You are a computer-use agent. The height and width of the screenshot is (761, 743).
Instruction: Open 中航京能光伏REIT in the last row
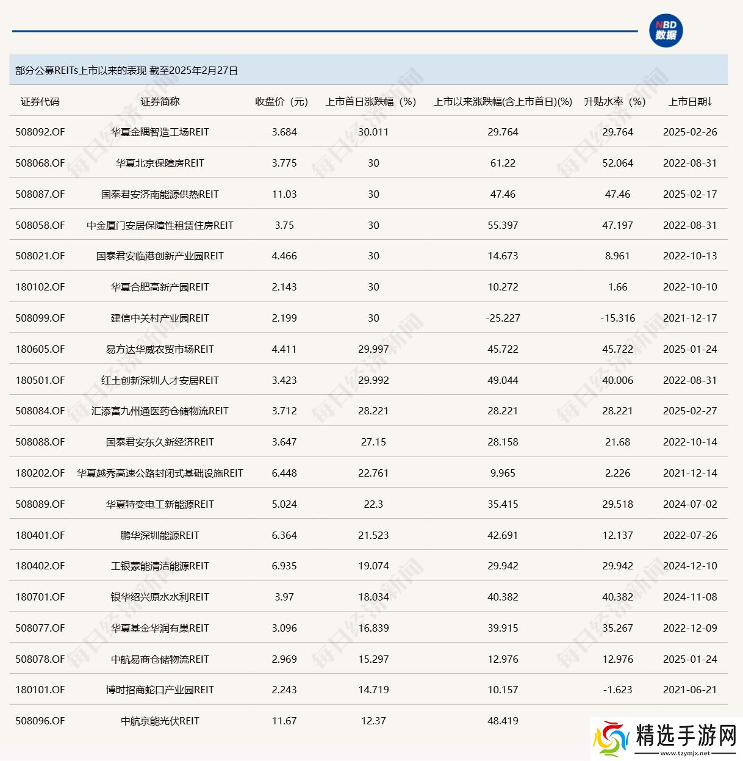160,721
